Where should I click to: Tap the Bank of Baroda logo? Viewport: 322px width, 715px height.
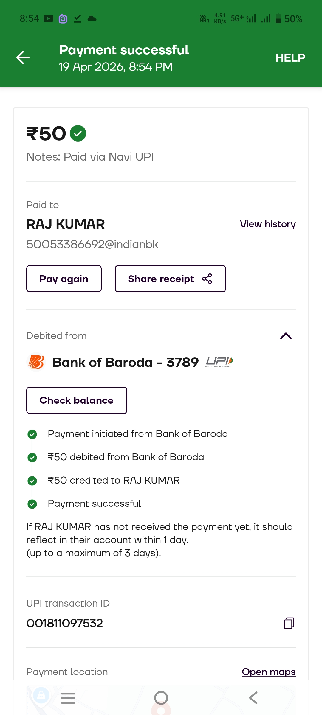click(36, 362)
